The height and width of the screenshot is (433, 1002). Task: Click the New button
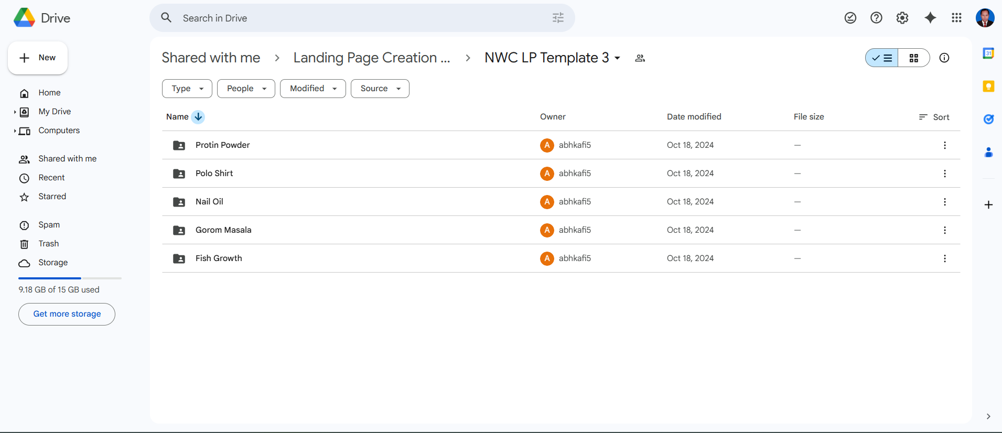(38, 58)
